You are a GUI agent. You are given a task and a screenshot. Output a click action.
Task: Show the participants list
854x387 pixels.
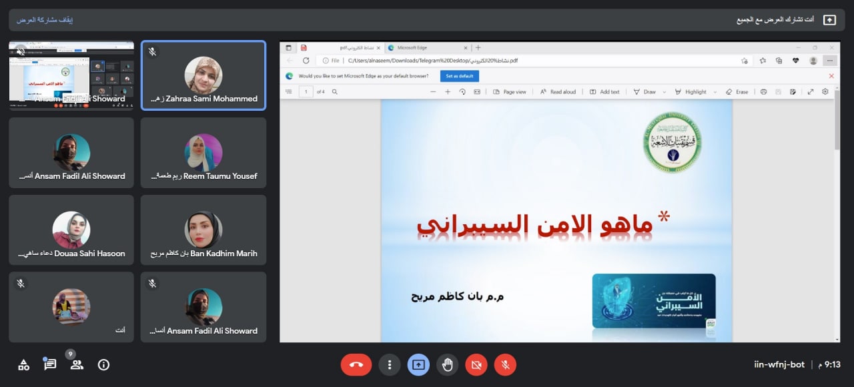coord(76,365)
